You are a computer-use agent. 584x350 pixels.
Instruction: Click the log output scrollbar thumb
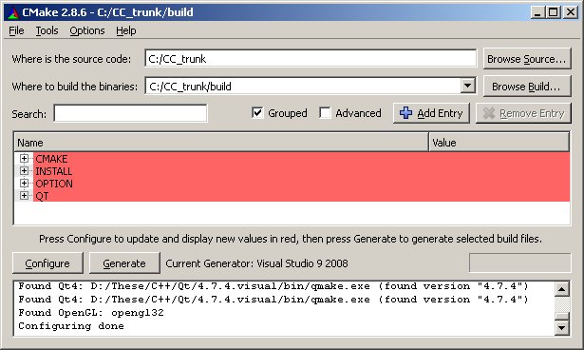pyautogui.click(x=561, y=316)
